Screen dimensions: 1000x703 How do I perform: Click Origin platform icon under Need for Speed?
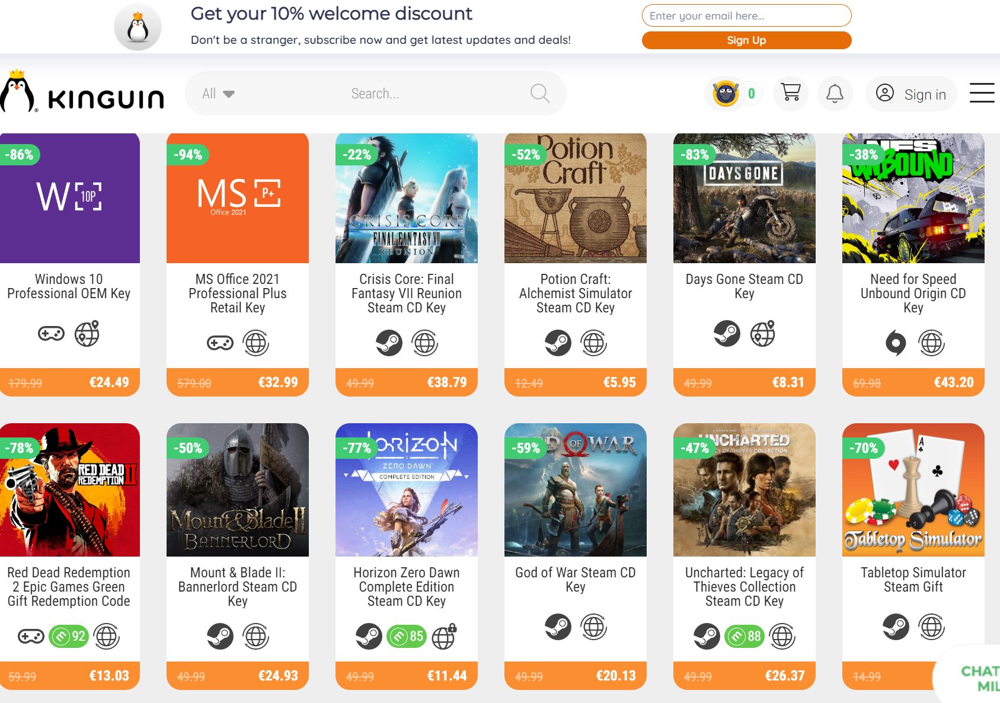896,343
